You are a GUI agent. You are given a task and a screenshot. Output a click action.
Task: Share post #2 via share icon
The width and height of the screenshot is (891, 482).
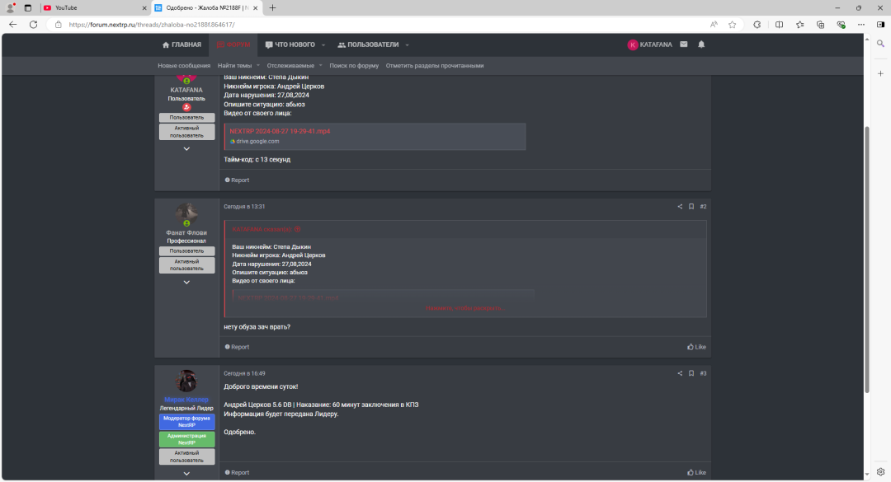(x=680, y=207)
